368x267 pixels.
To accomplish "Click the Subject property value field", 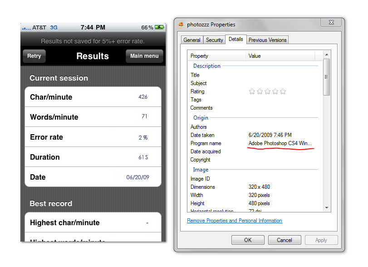I will point(283,83).
